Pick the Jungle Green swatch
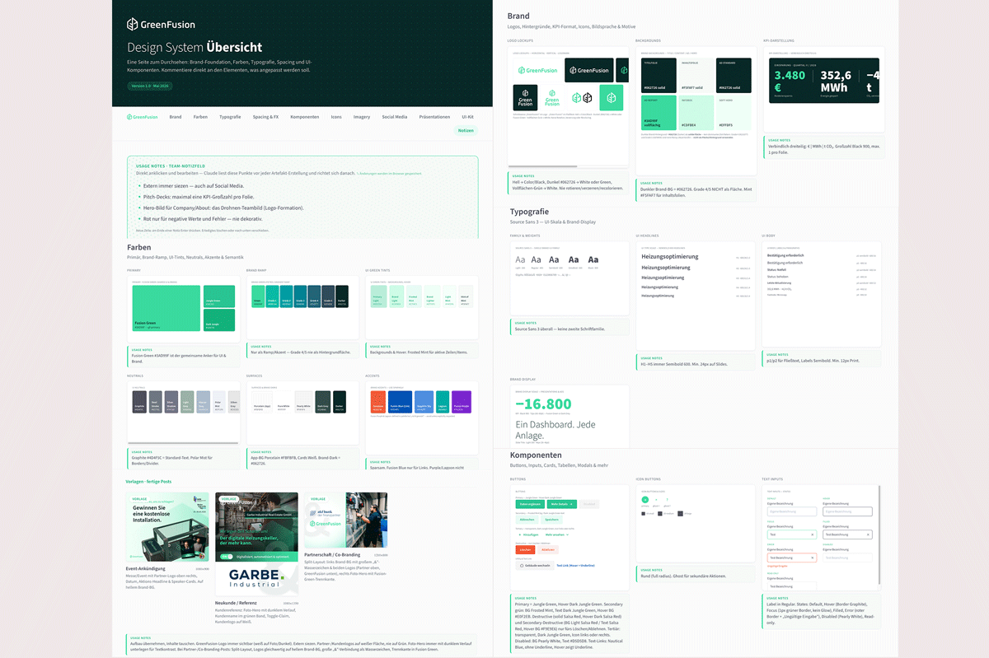 (x=219, y=296)
